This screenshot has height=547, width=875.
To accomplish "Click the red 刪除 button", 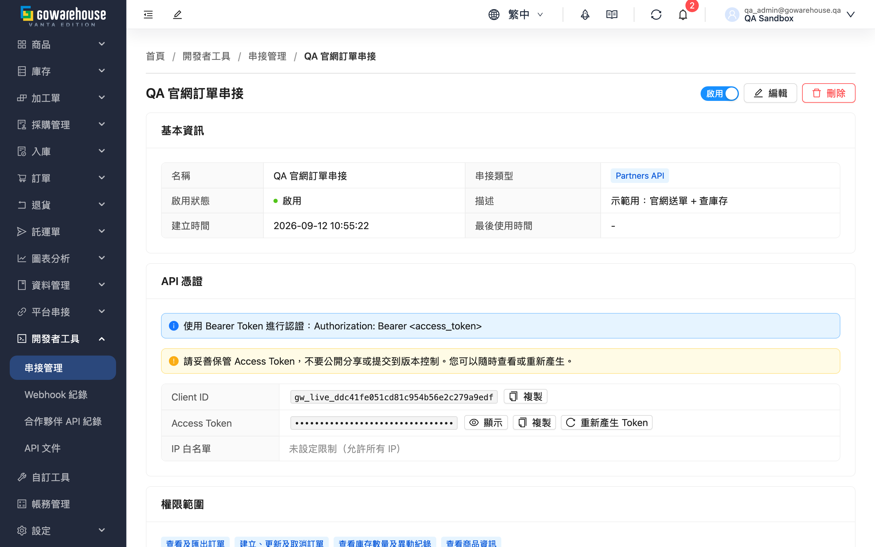I will (x=828, y=93).
